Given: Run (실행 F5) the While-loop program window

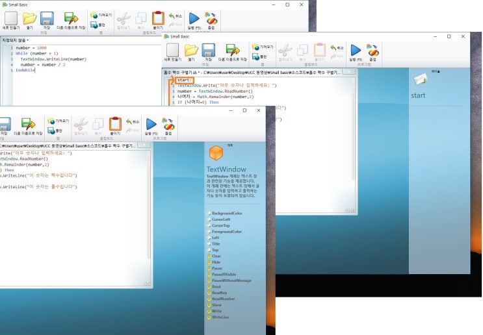Looking at the screenshot, I should pos(194,21).
